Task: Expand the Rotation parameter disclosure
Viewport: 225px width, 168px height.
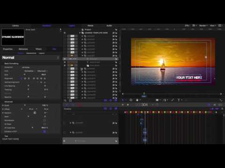Action: (3, 113)
